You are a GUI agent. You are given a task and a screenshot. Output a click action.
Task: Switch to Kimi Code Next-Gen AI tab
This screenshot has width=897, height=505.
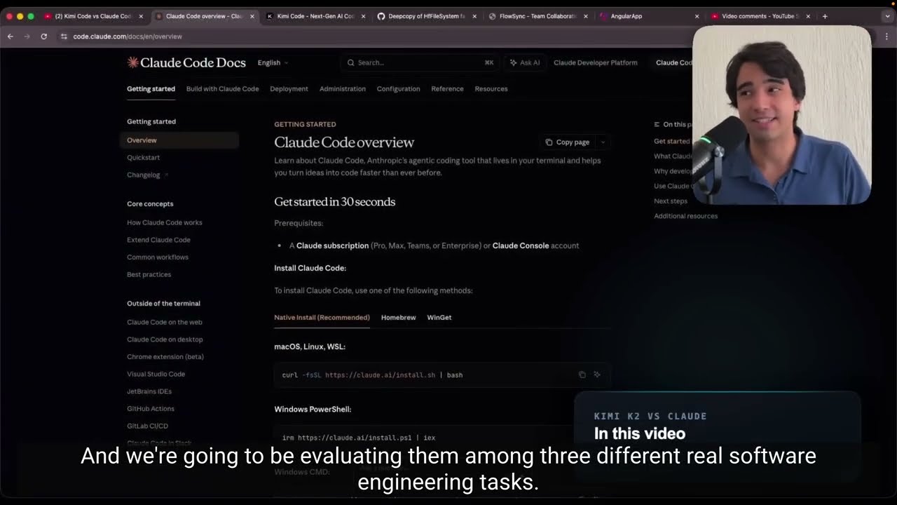[x=316, y=16]
